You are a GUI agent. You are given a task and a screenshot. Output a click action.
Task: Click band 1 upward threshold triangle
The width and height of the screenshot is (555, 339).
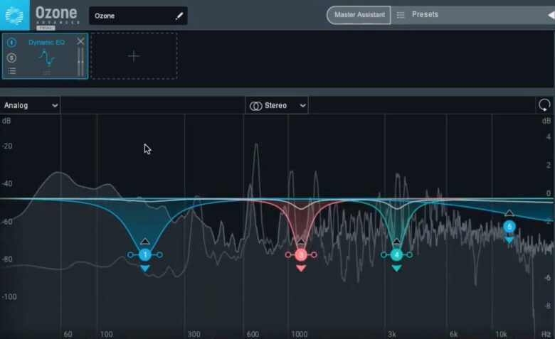144,242
